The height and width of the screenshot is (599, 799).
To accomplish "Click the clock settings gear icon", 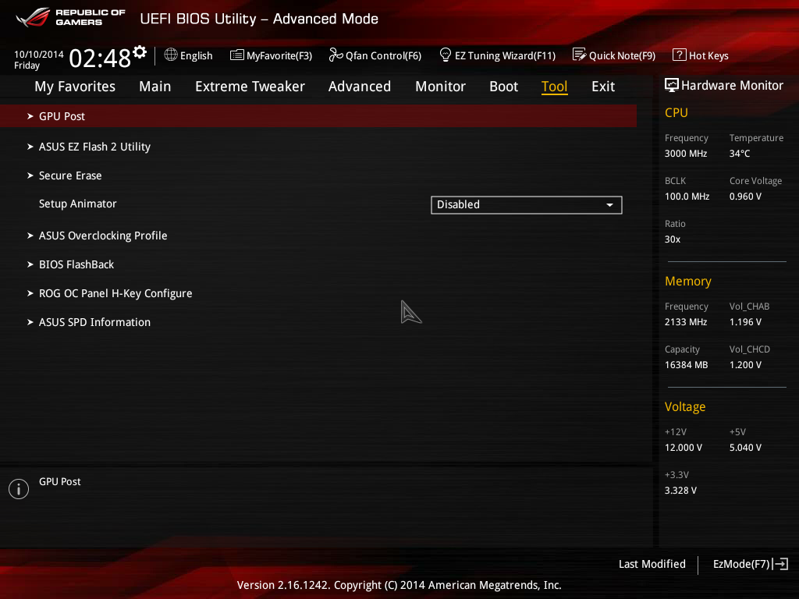I will [140, 51].
